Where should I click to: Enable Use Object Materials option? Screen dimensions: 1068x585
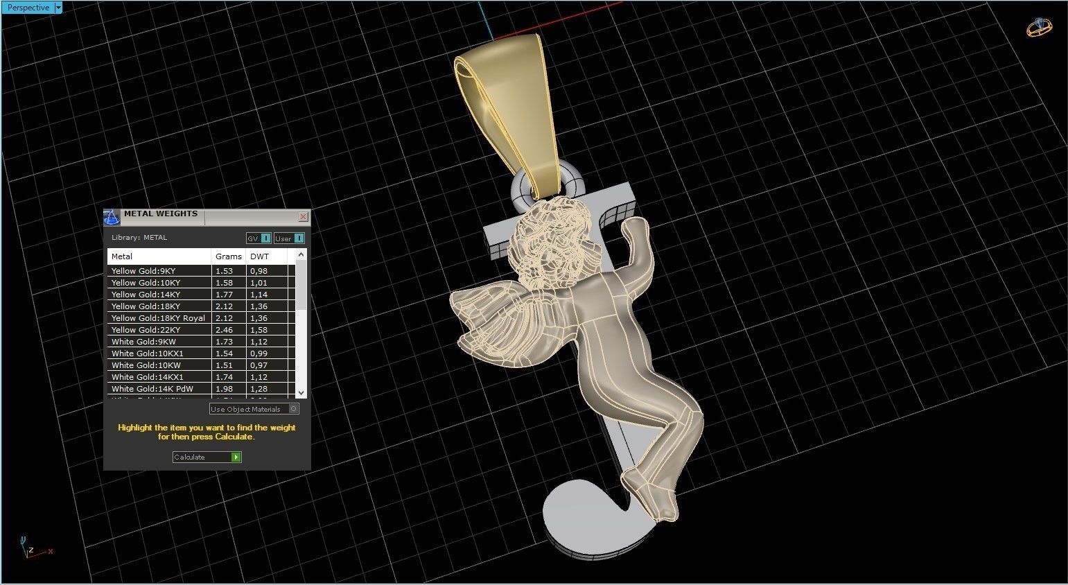click(254, 409)
